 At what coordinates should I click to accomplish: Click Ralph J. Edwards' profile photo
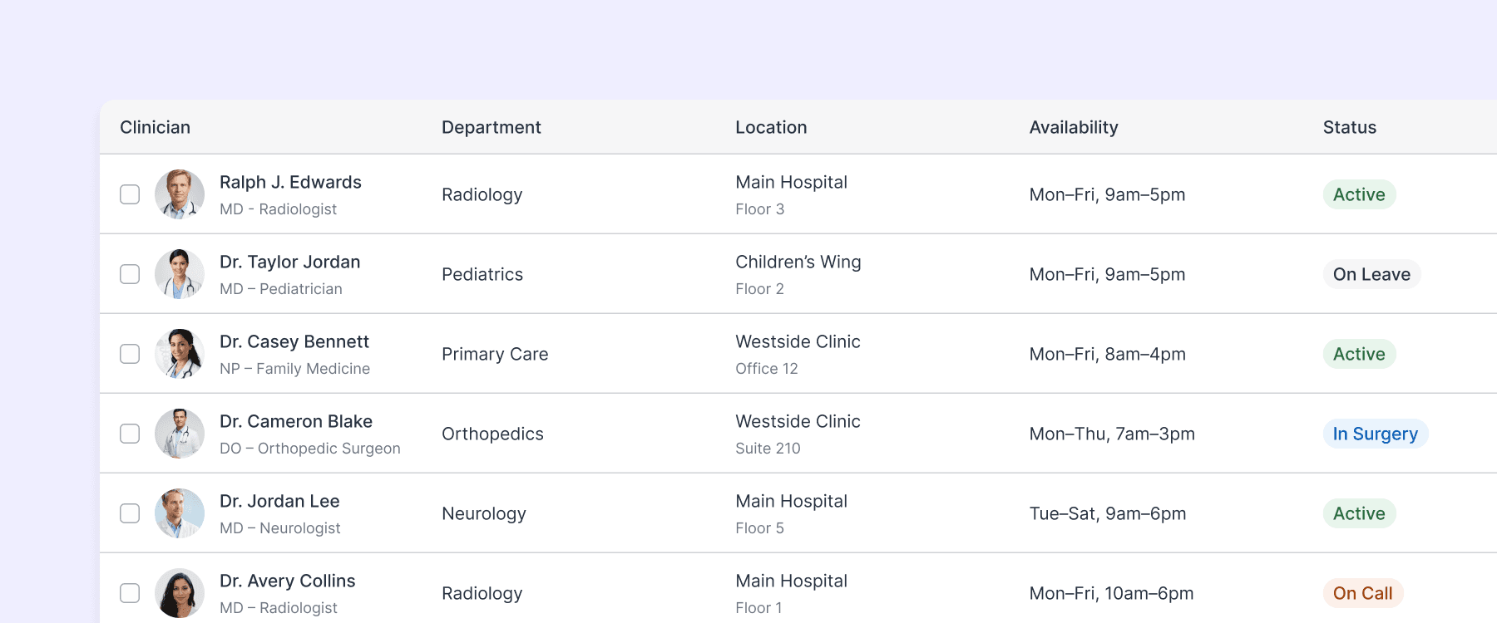pos(179,194)
